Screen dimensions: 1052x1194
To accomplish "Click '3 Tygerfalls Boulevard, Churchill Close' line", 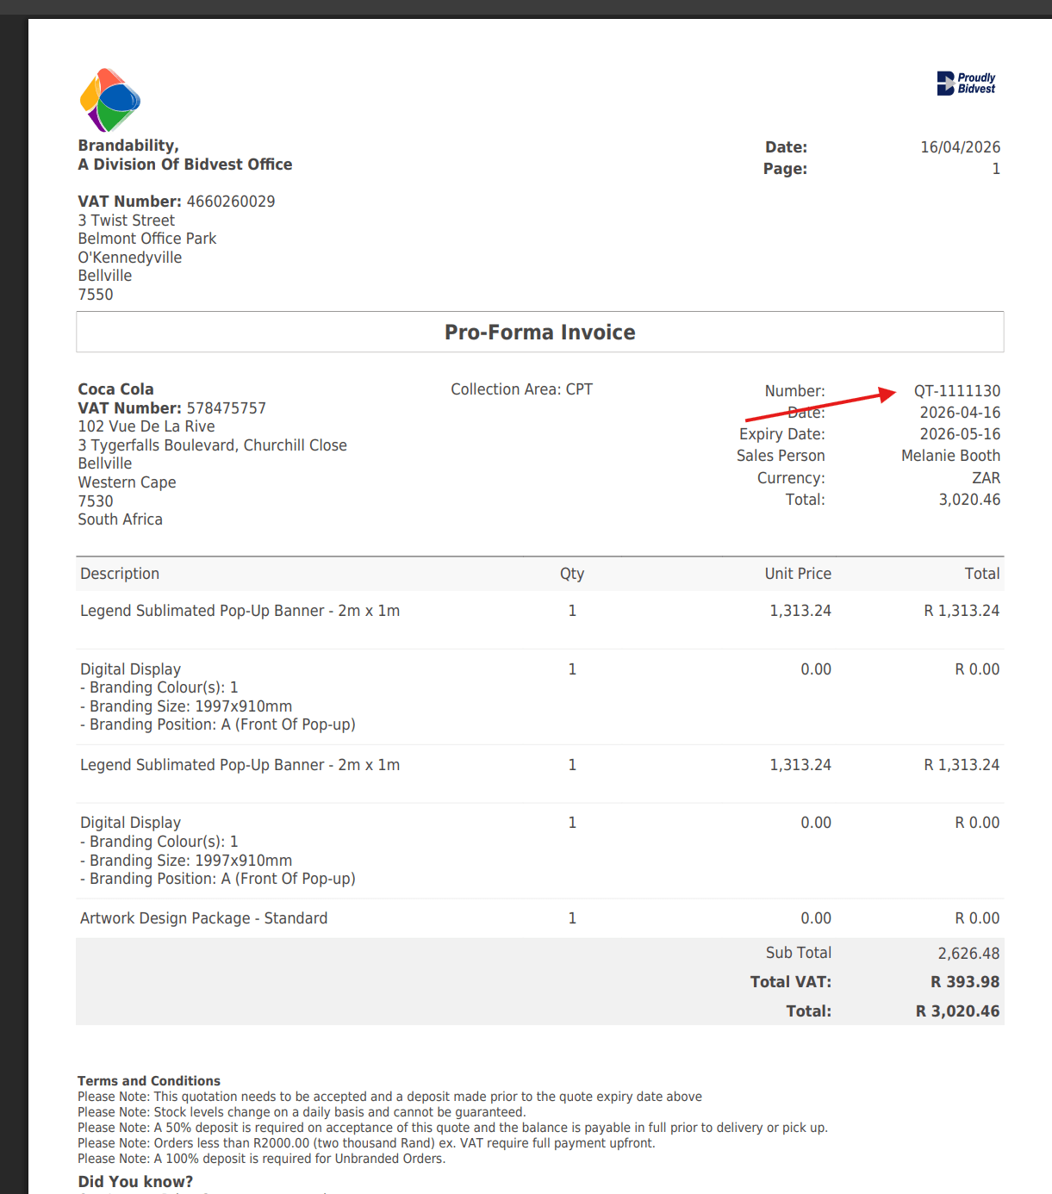I will point(213,445).
